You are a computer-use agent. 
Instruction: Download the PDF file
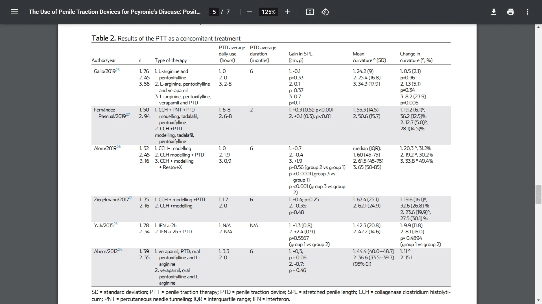click(x=493, y=12)
